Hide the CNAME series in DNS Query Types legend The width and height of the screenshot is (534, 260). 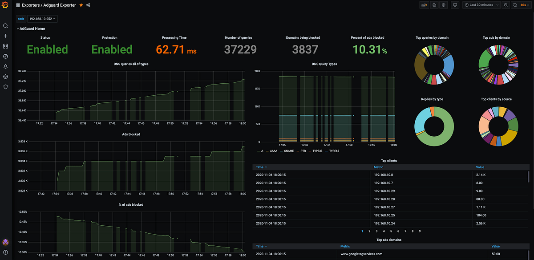click(288, 151)
